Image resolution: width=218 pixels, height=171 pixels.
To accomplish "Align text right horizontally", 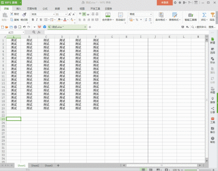I will point(89,20).
